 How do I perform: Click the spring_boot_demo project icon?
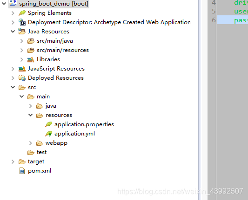coord(13,3)
